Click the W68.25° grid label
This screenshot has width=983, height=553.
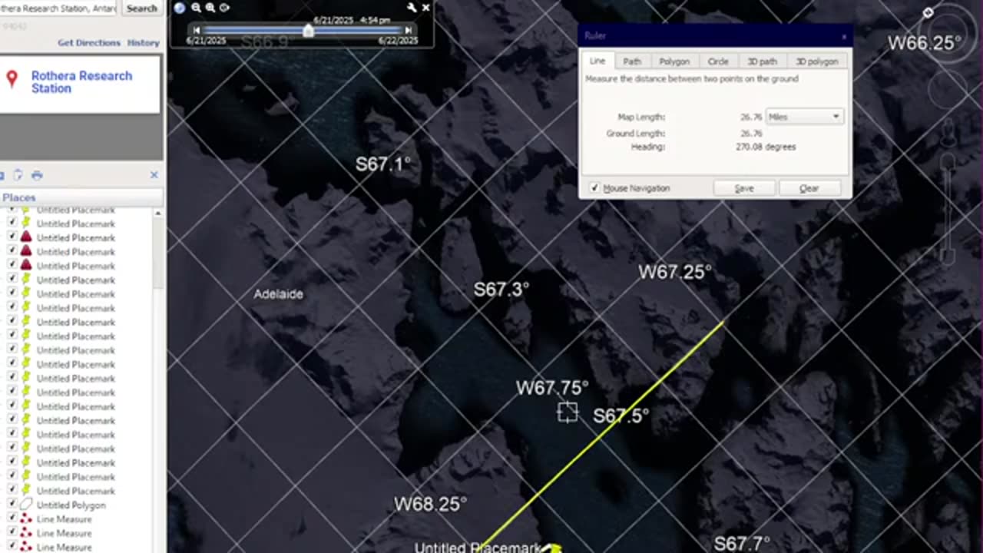pos(431,505)
